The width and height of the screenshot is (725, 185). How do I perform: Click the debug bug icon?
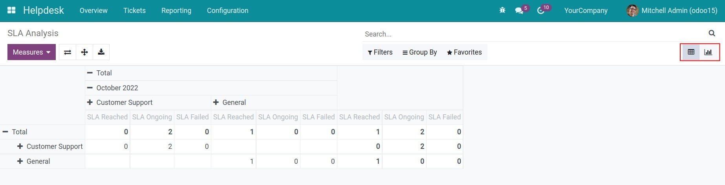tap(502, 11)
